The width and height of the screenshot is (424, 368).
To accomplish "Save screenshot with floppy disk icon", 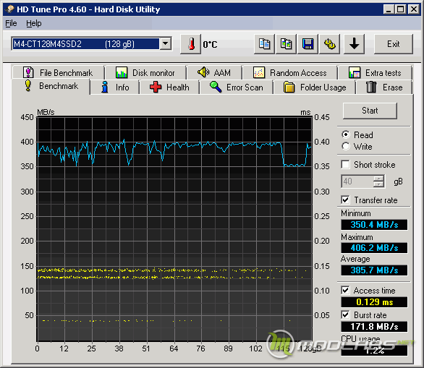I will 308,44.
